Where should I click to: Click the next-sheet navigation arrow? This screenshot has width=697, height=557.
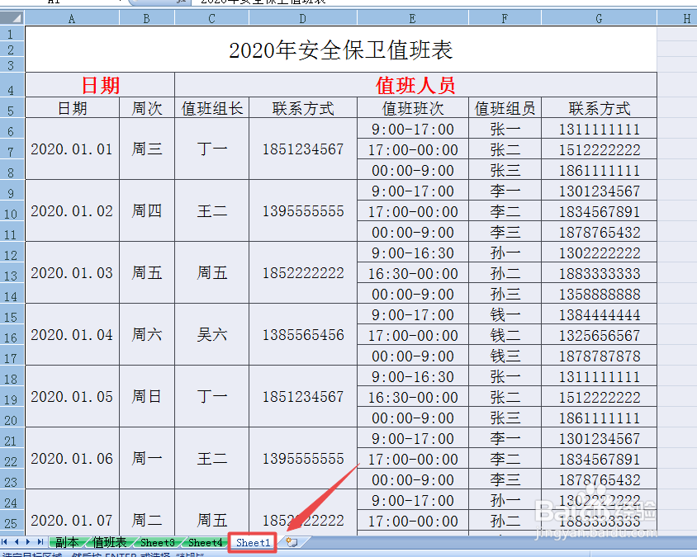point(28,542)
